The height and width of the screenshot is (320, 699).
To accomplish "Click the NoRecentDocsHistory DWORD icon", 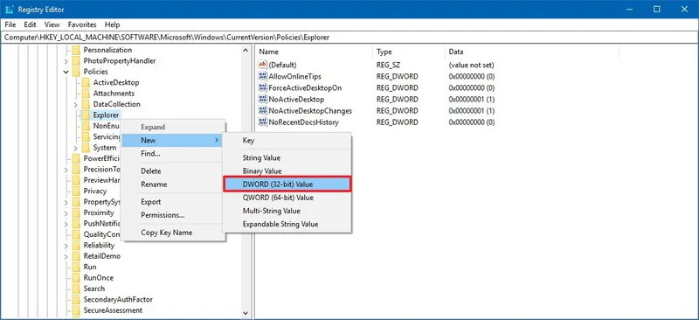I will (x=263, y=122).
